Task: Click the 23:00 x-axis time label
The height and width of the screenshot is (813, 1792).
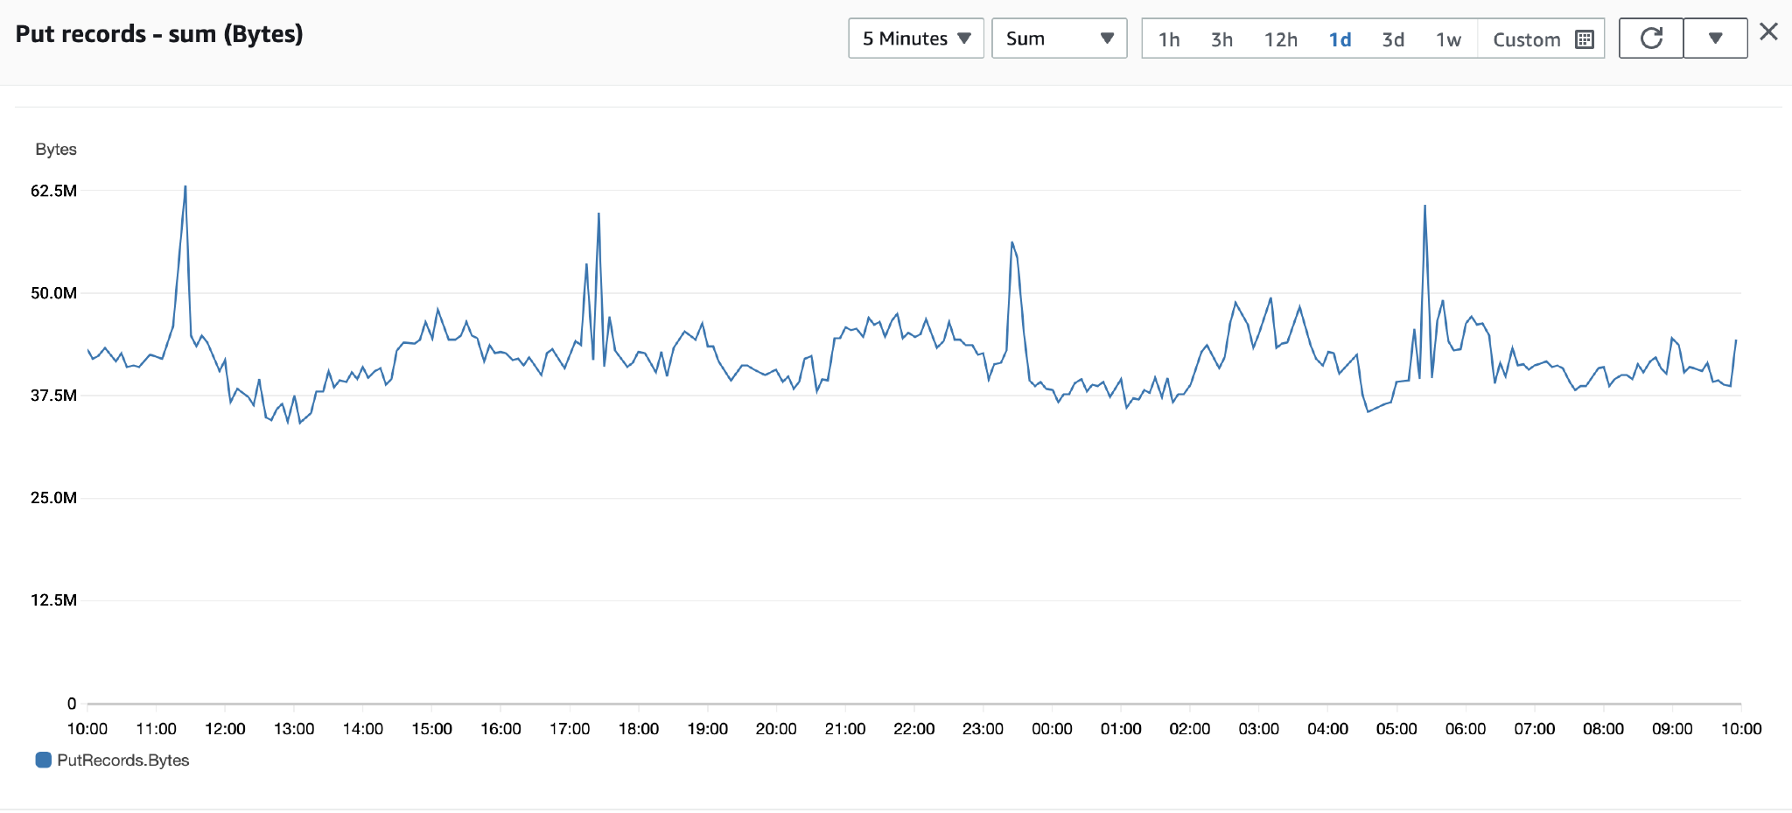Action: point(983,729)
